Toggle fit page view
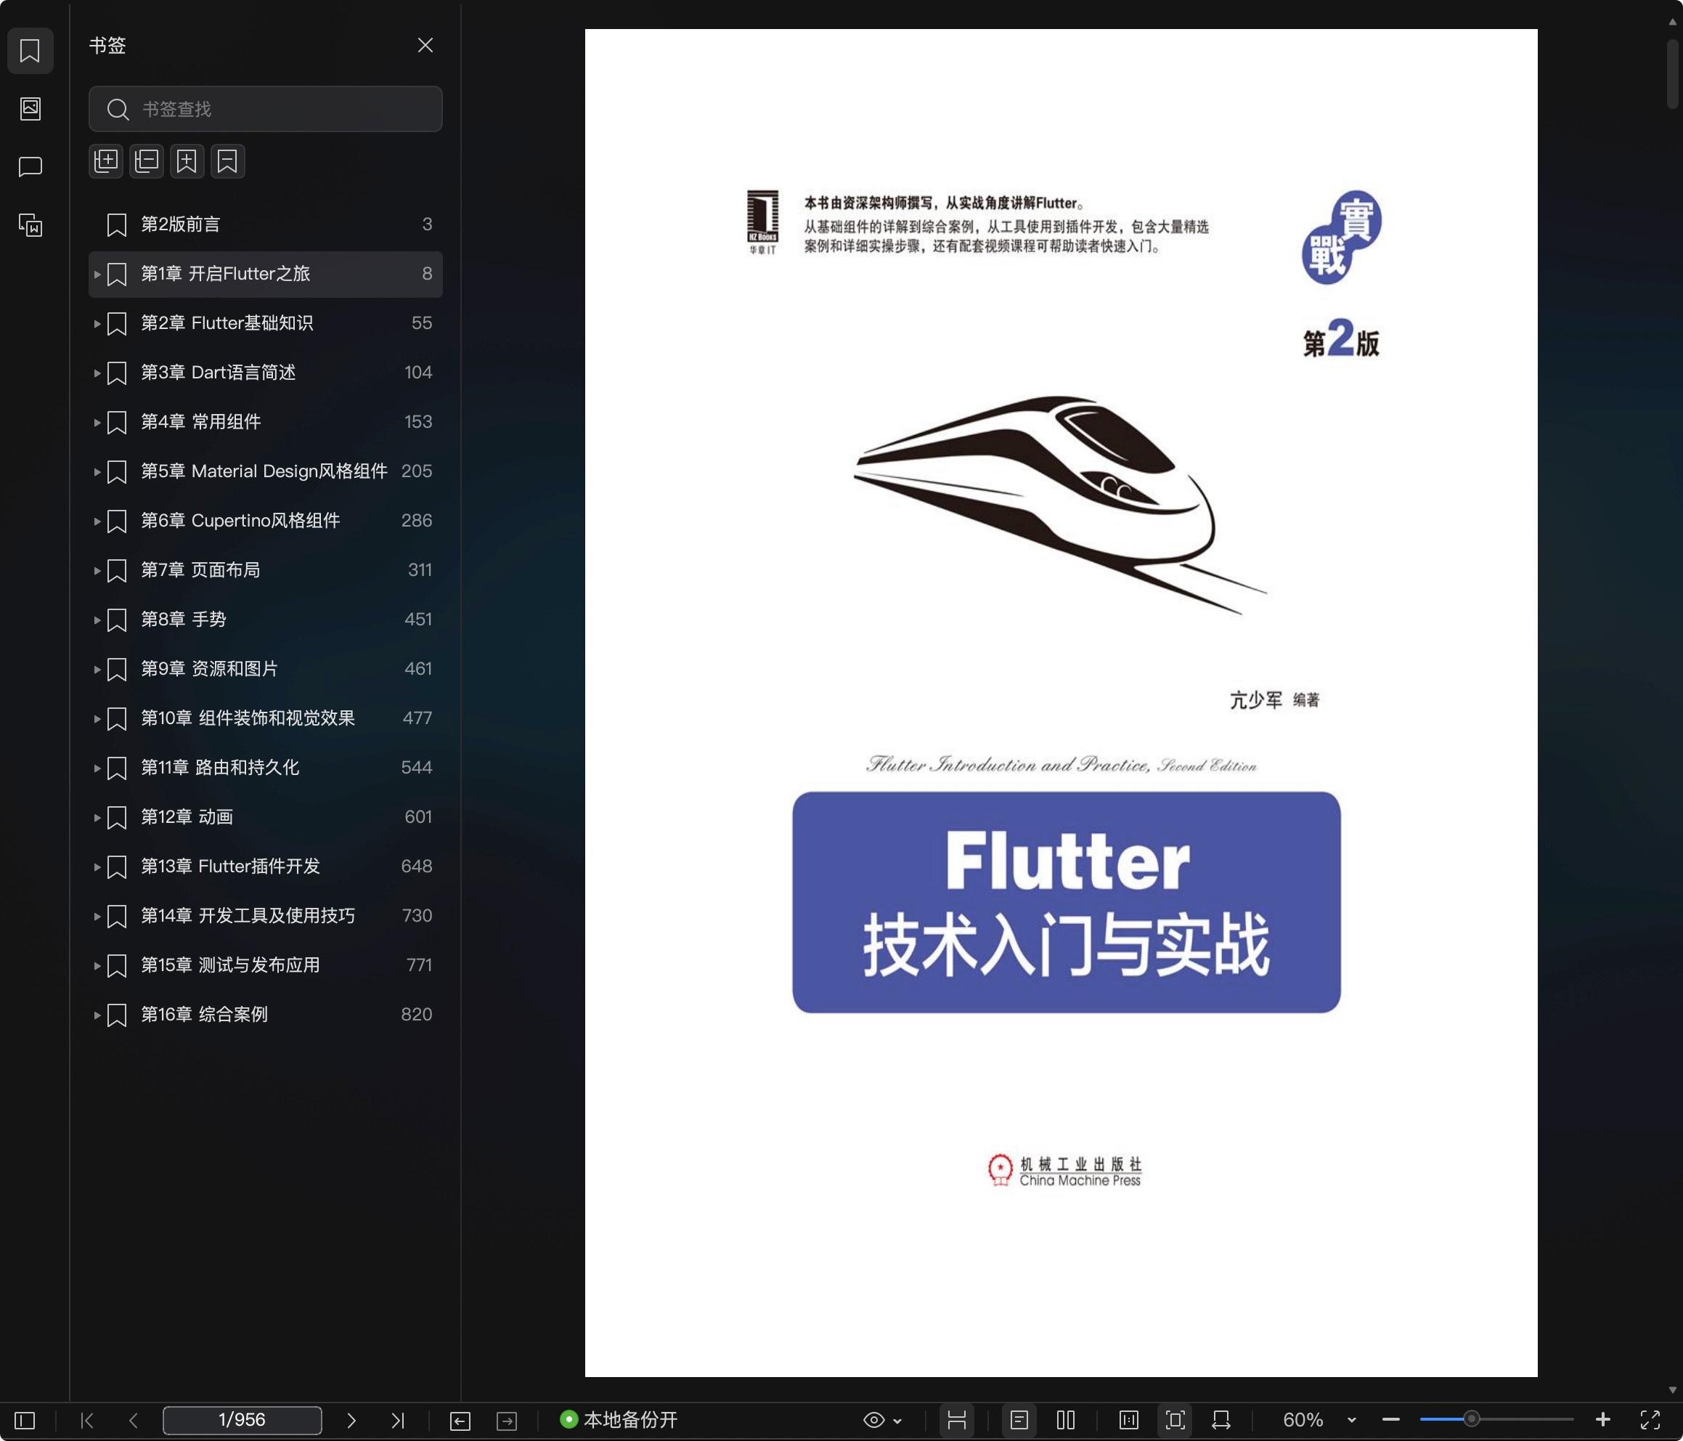Viewport: 1683px width, 1441px height. click(x=1175, y=1420)
